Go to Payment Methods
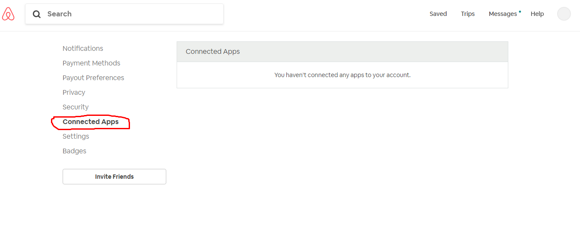The height and width of the screenshot is (227, 580). tap(92, 63)
